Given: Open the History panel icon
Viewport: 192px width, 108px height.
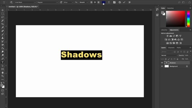Looking at the screenshot, I should click(x=157, y=9).
